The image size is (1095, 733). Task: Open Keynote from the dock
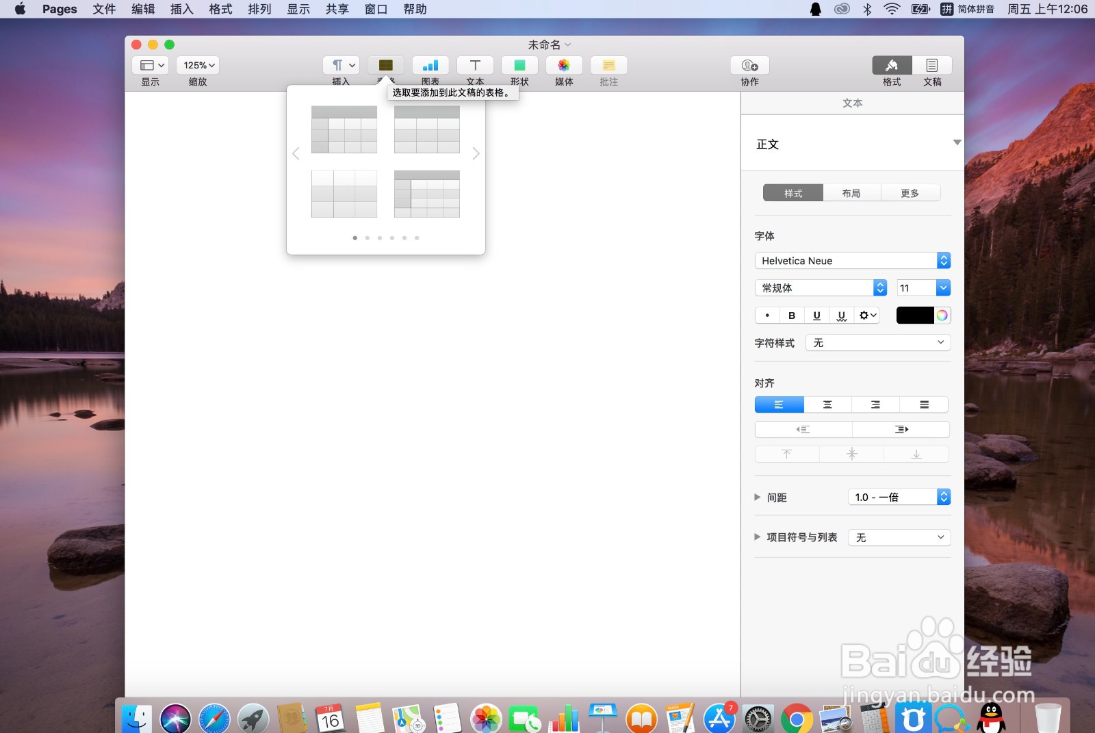603,719
